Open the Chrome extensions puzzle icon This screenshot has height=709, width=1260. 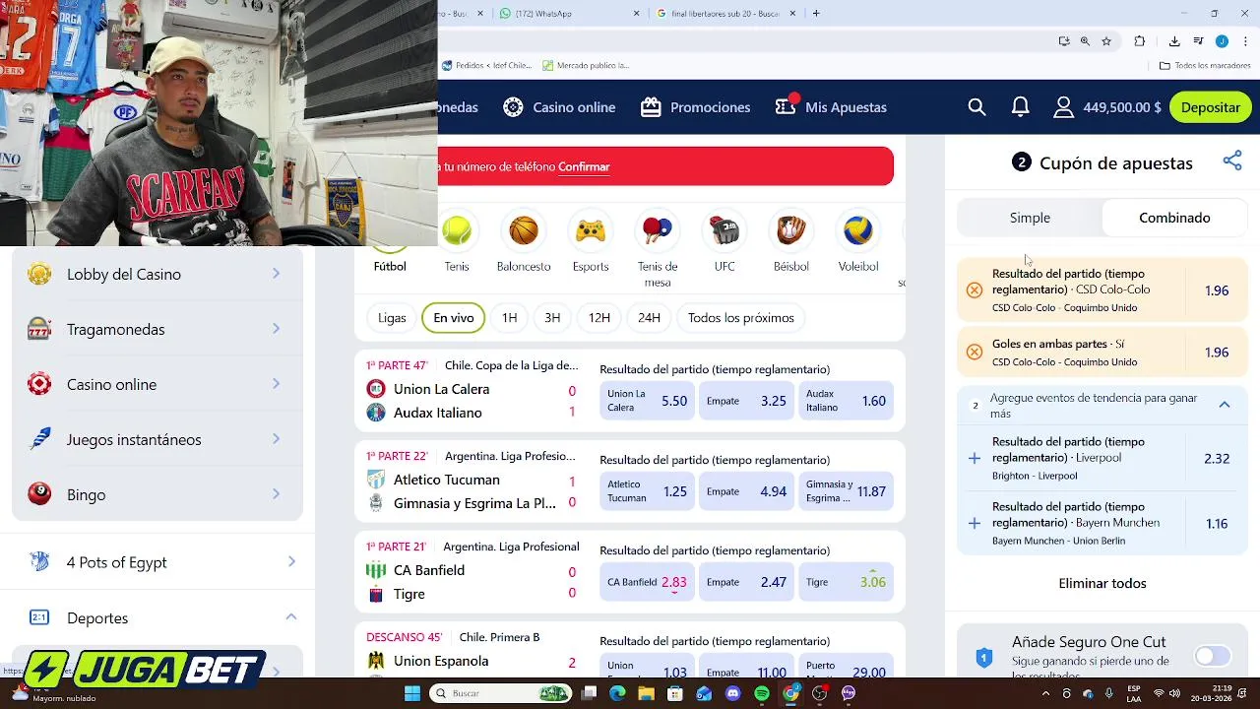1140,41
